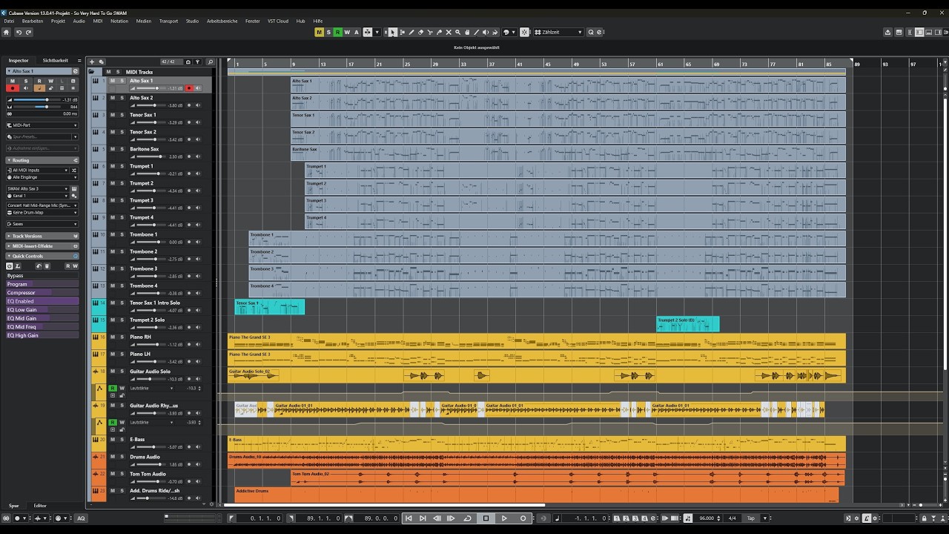The width and height of the screenshot is (949, 534).
Task: Open the Transport menu
Action: click(x=168, y=21)
